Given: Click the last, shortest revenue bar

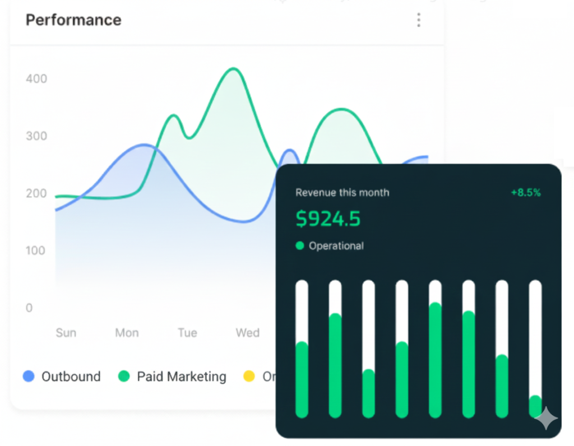Looking at the screenshot, I should (535, 406).
